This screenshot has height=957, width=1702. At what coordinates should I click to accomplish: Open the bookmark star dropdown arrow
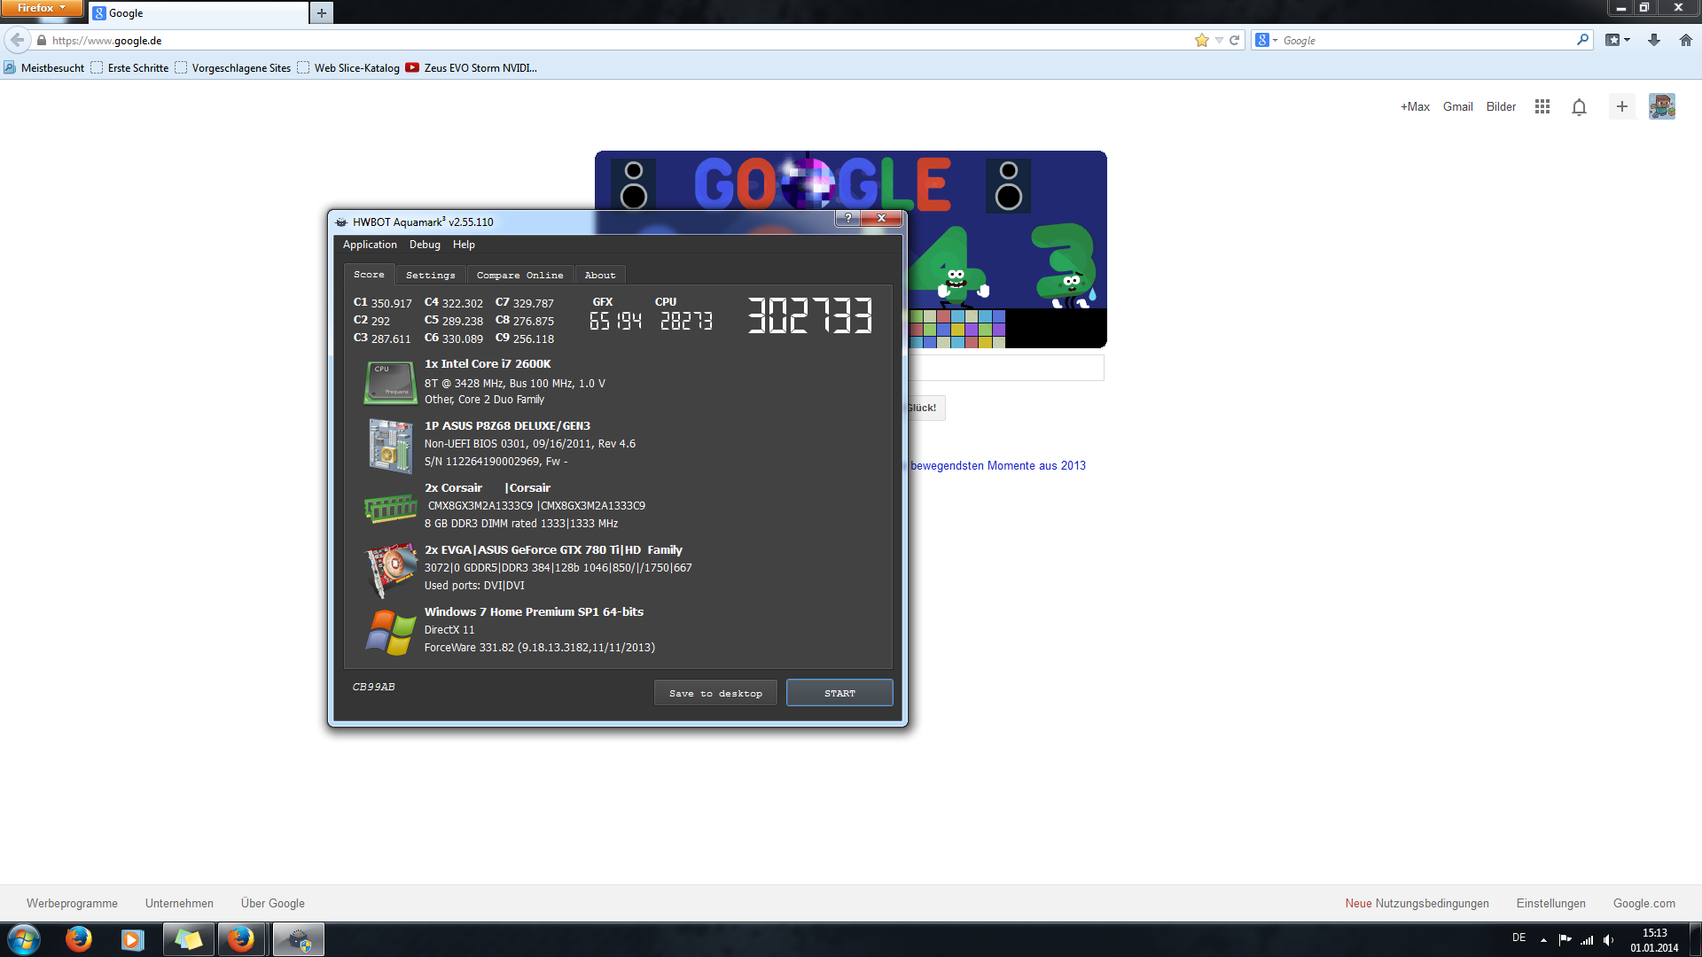[1219, 40]
